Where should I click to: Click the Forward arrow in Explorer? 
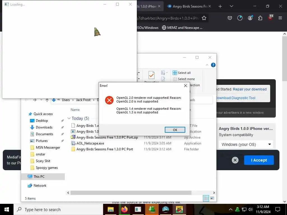tap(34, 100)
